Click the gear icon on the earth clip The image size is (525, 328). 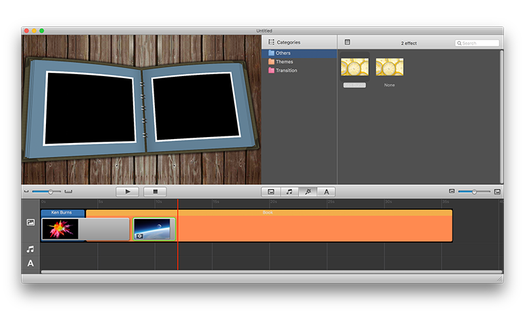click(139, 236)
